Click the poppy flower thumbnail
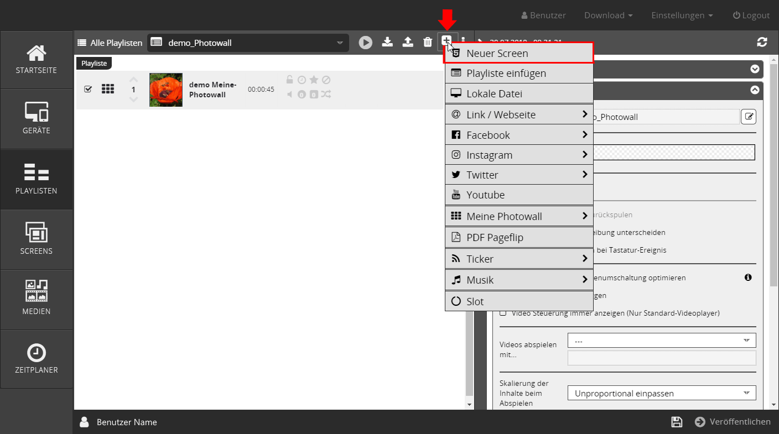The height and width of the screenshot is (434, 779). (166, 90)
